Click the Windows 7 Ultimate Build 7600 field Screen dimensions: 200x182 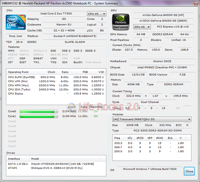[150, 171]
